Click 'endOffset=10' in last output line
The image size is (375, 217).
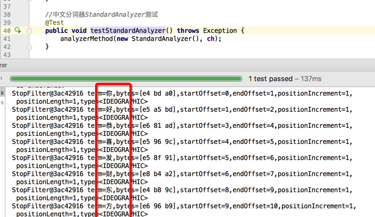pos(255,206)
